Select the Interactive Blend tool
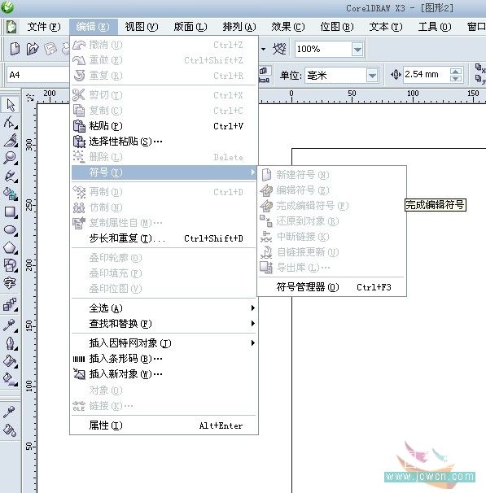 point(11,304)
